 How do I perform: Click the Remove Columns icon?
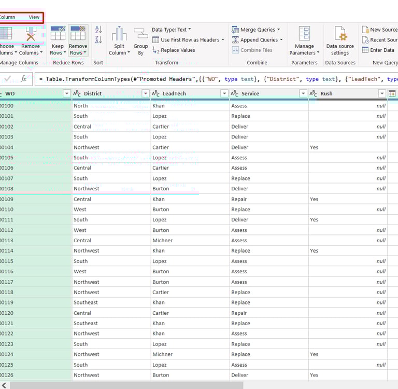pos(31,35)
